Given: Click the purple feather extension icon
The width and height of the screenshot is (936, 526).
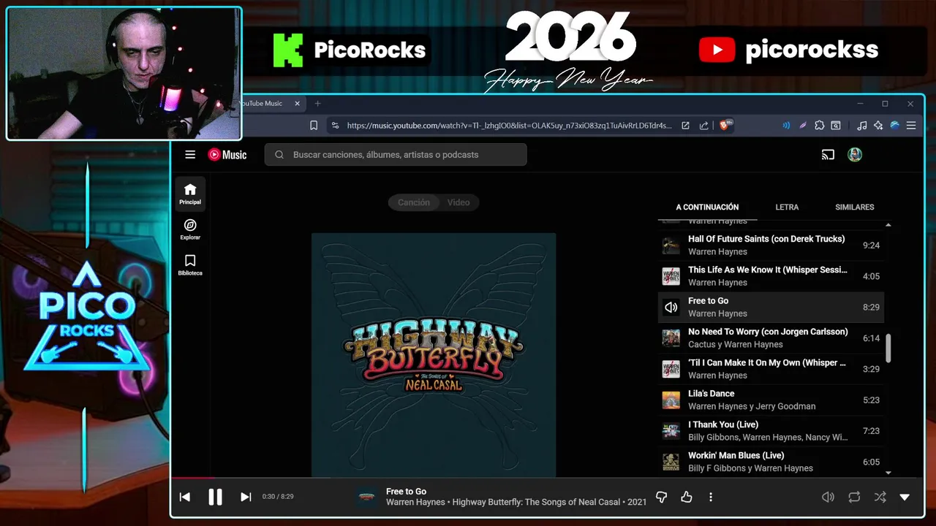Looking at the screenshot, I should pos(803,126).
